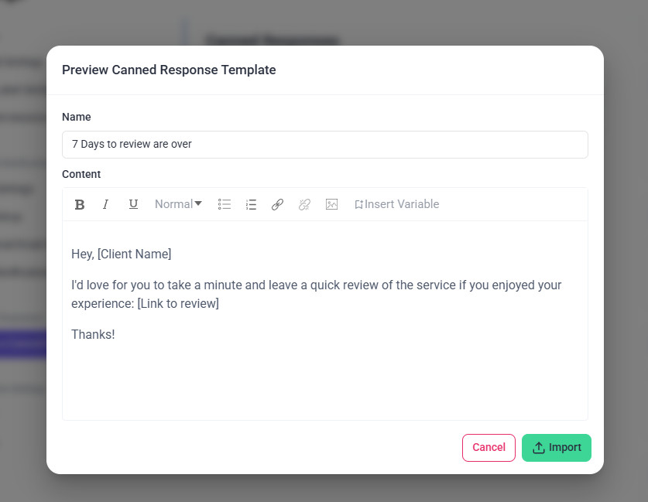
Task: Insert a numbered list
Action: (x=251, y=204)
